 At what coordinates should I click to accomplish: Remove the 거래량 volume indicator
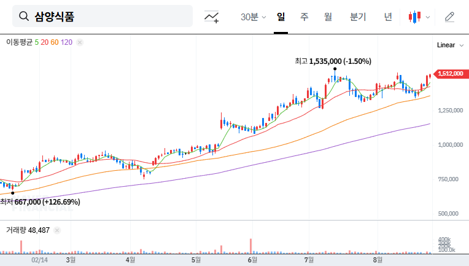point(57,230)
